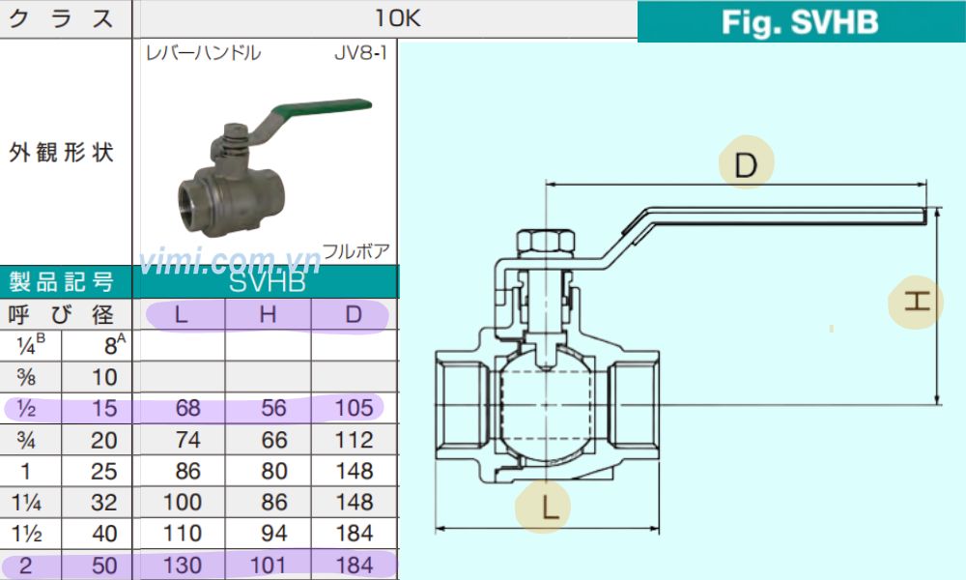Click the Fig. SVHB teal banner

[x=800, y=21]
